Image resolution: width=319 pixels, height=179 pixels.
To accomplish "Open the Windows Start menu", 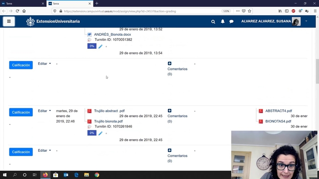I will [x=4, y=175].
